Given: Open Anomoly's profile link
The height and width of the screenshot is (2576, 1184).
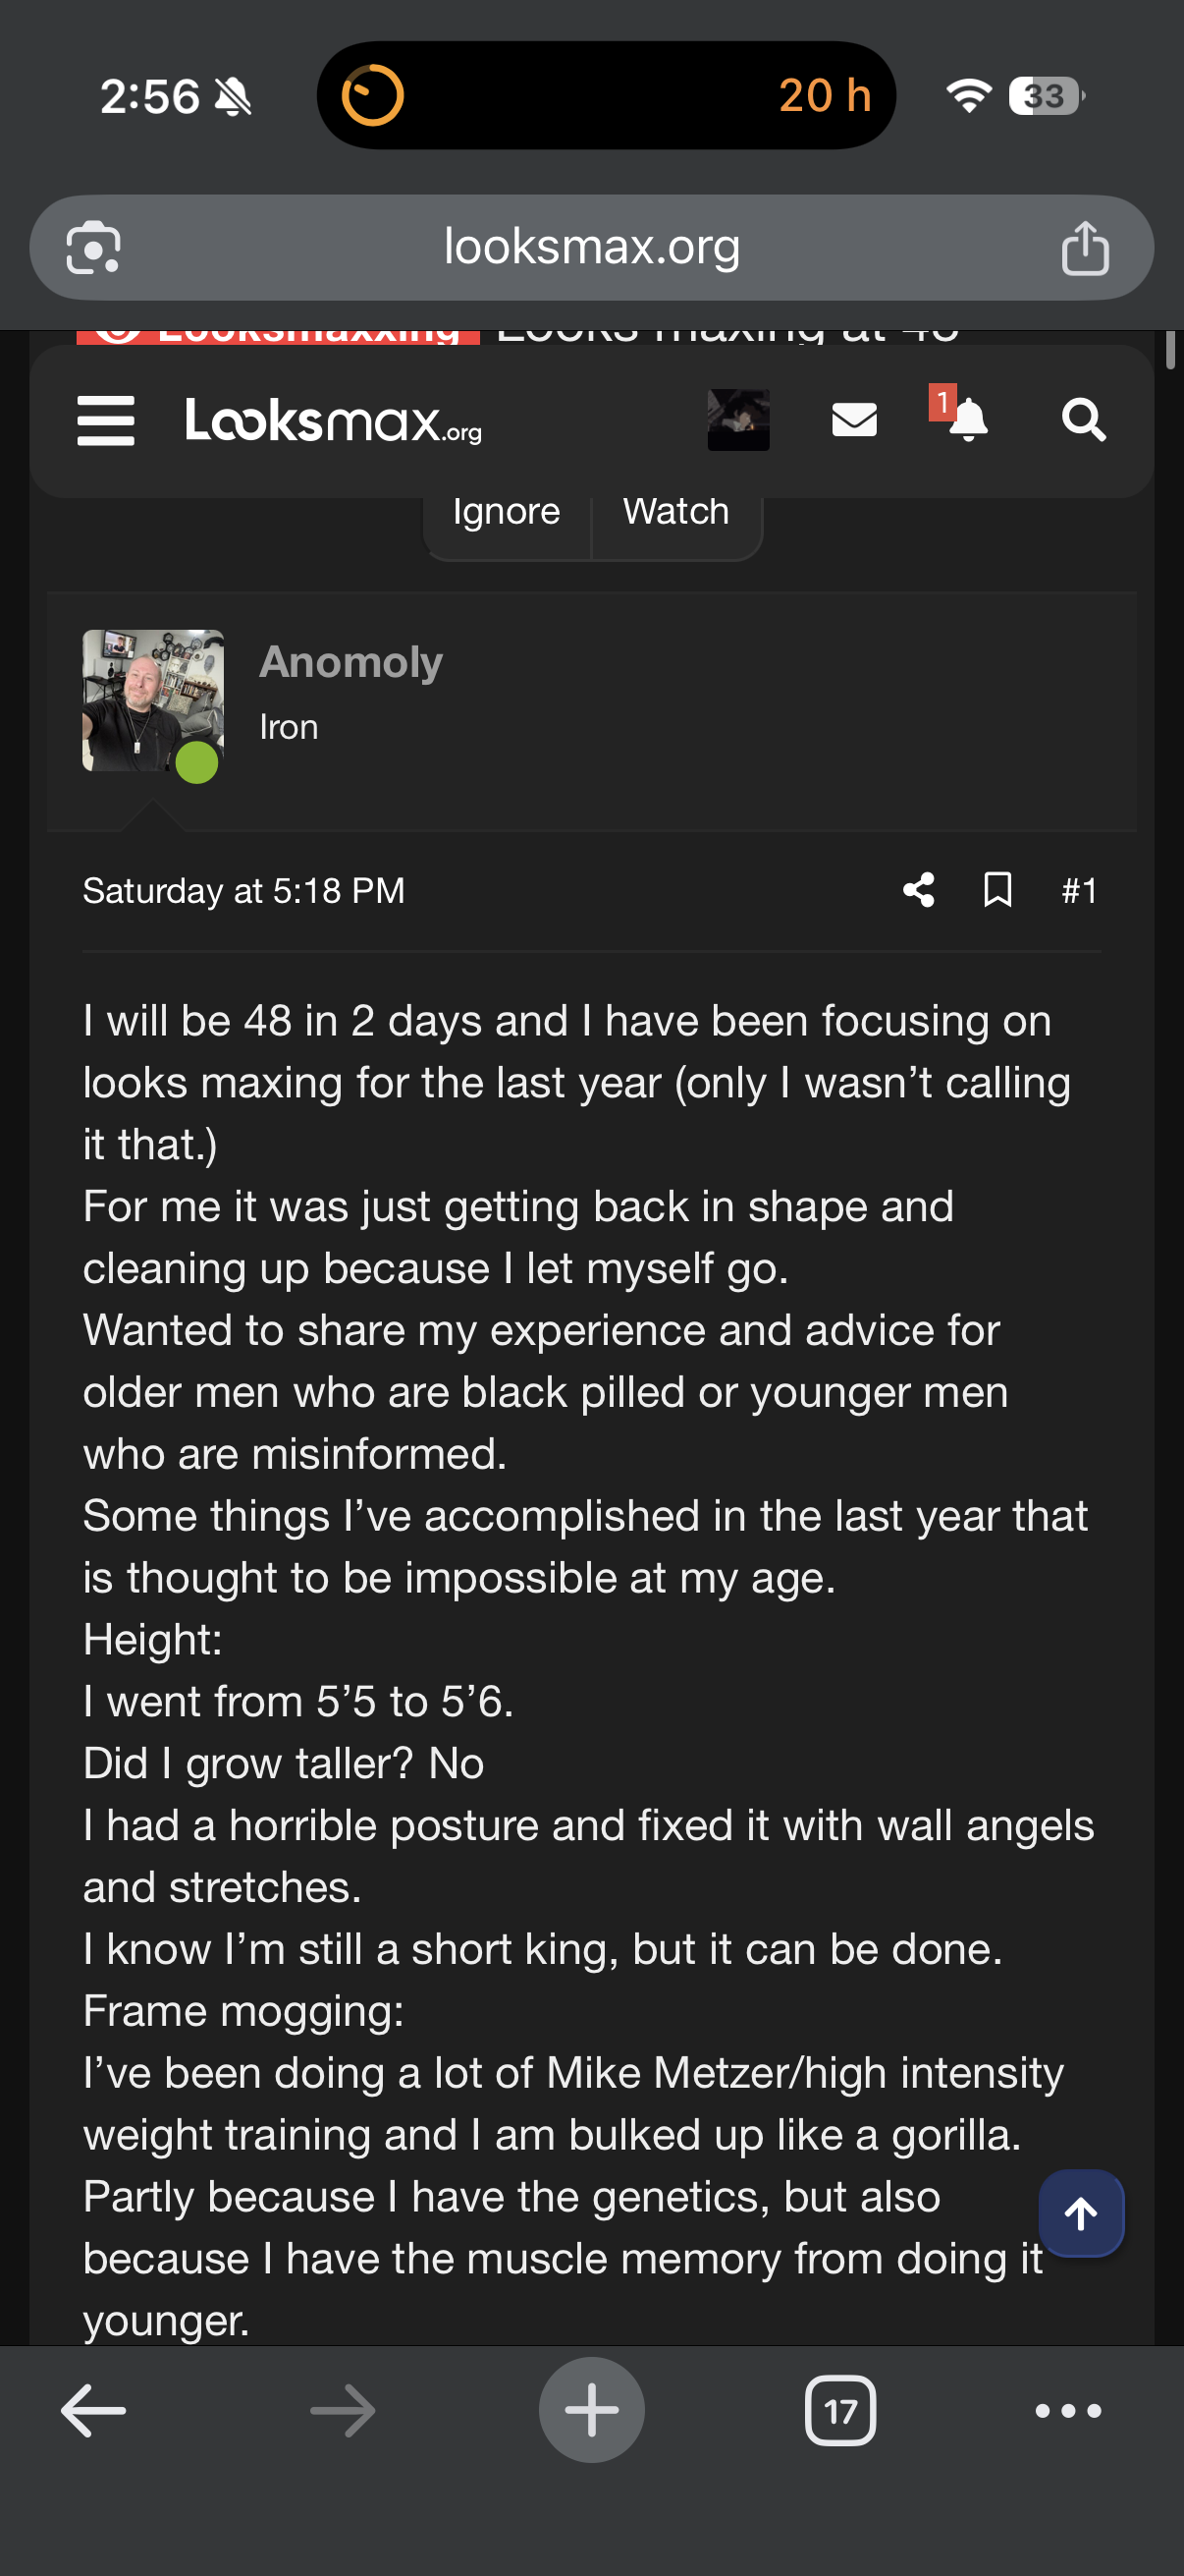Looking at the screenshot, I should 350,662.
